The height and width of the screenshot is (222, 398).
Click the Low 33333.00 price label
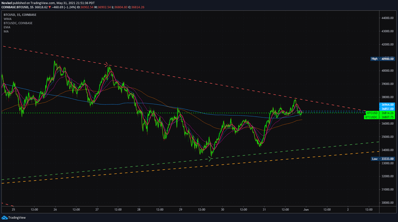[x=382, y=159]
